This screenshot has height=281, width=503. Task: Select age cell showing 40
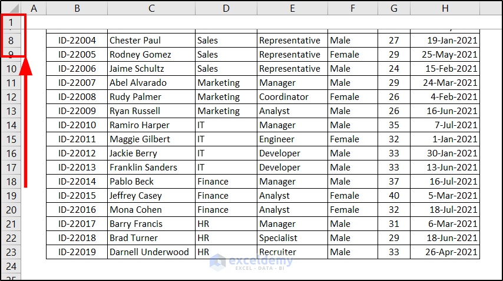393,196
